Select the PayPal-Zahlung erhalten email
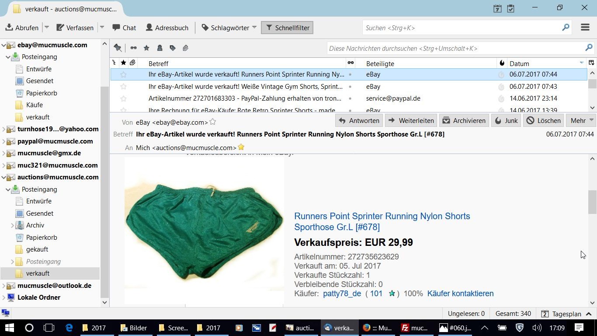The height and width of the screenshot is (336, 597). tap(245, 98)
